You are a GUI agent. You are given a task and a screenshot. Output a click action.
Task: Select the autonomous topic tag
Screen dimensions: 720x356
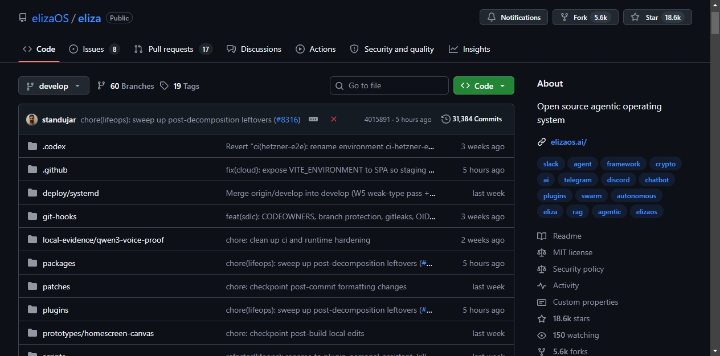(x=636, y=196)
